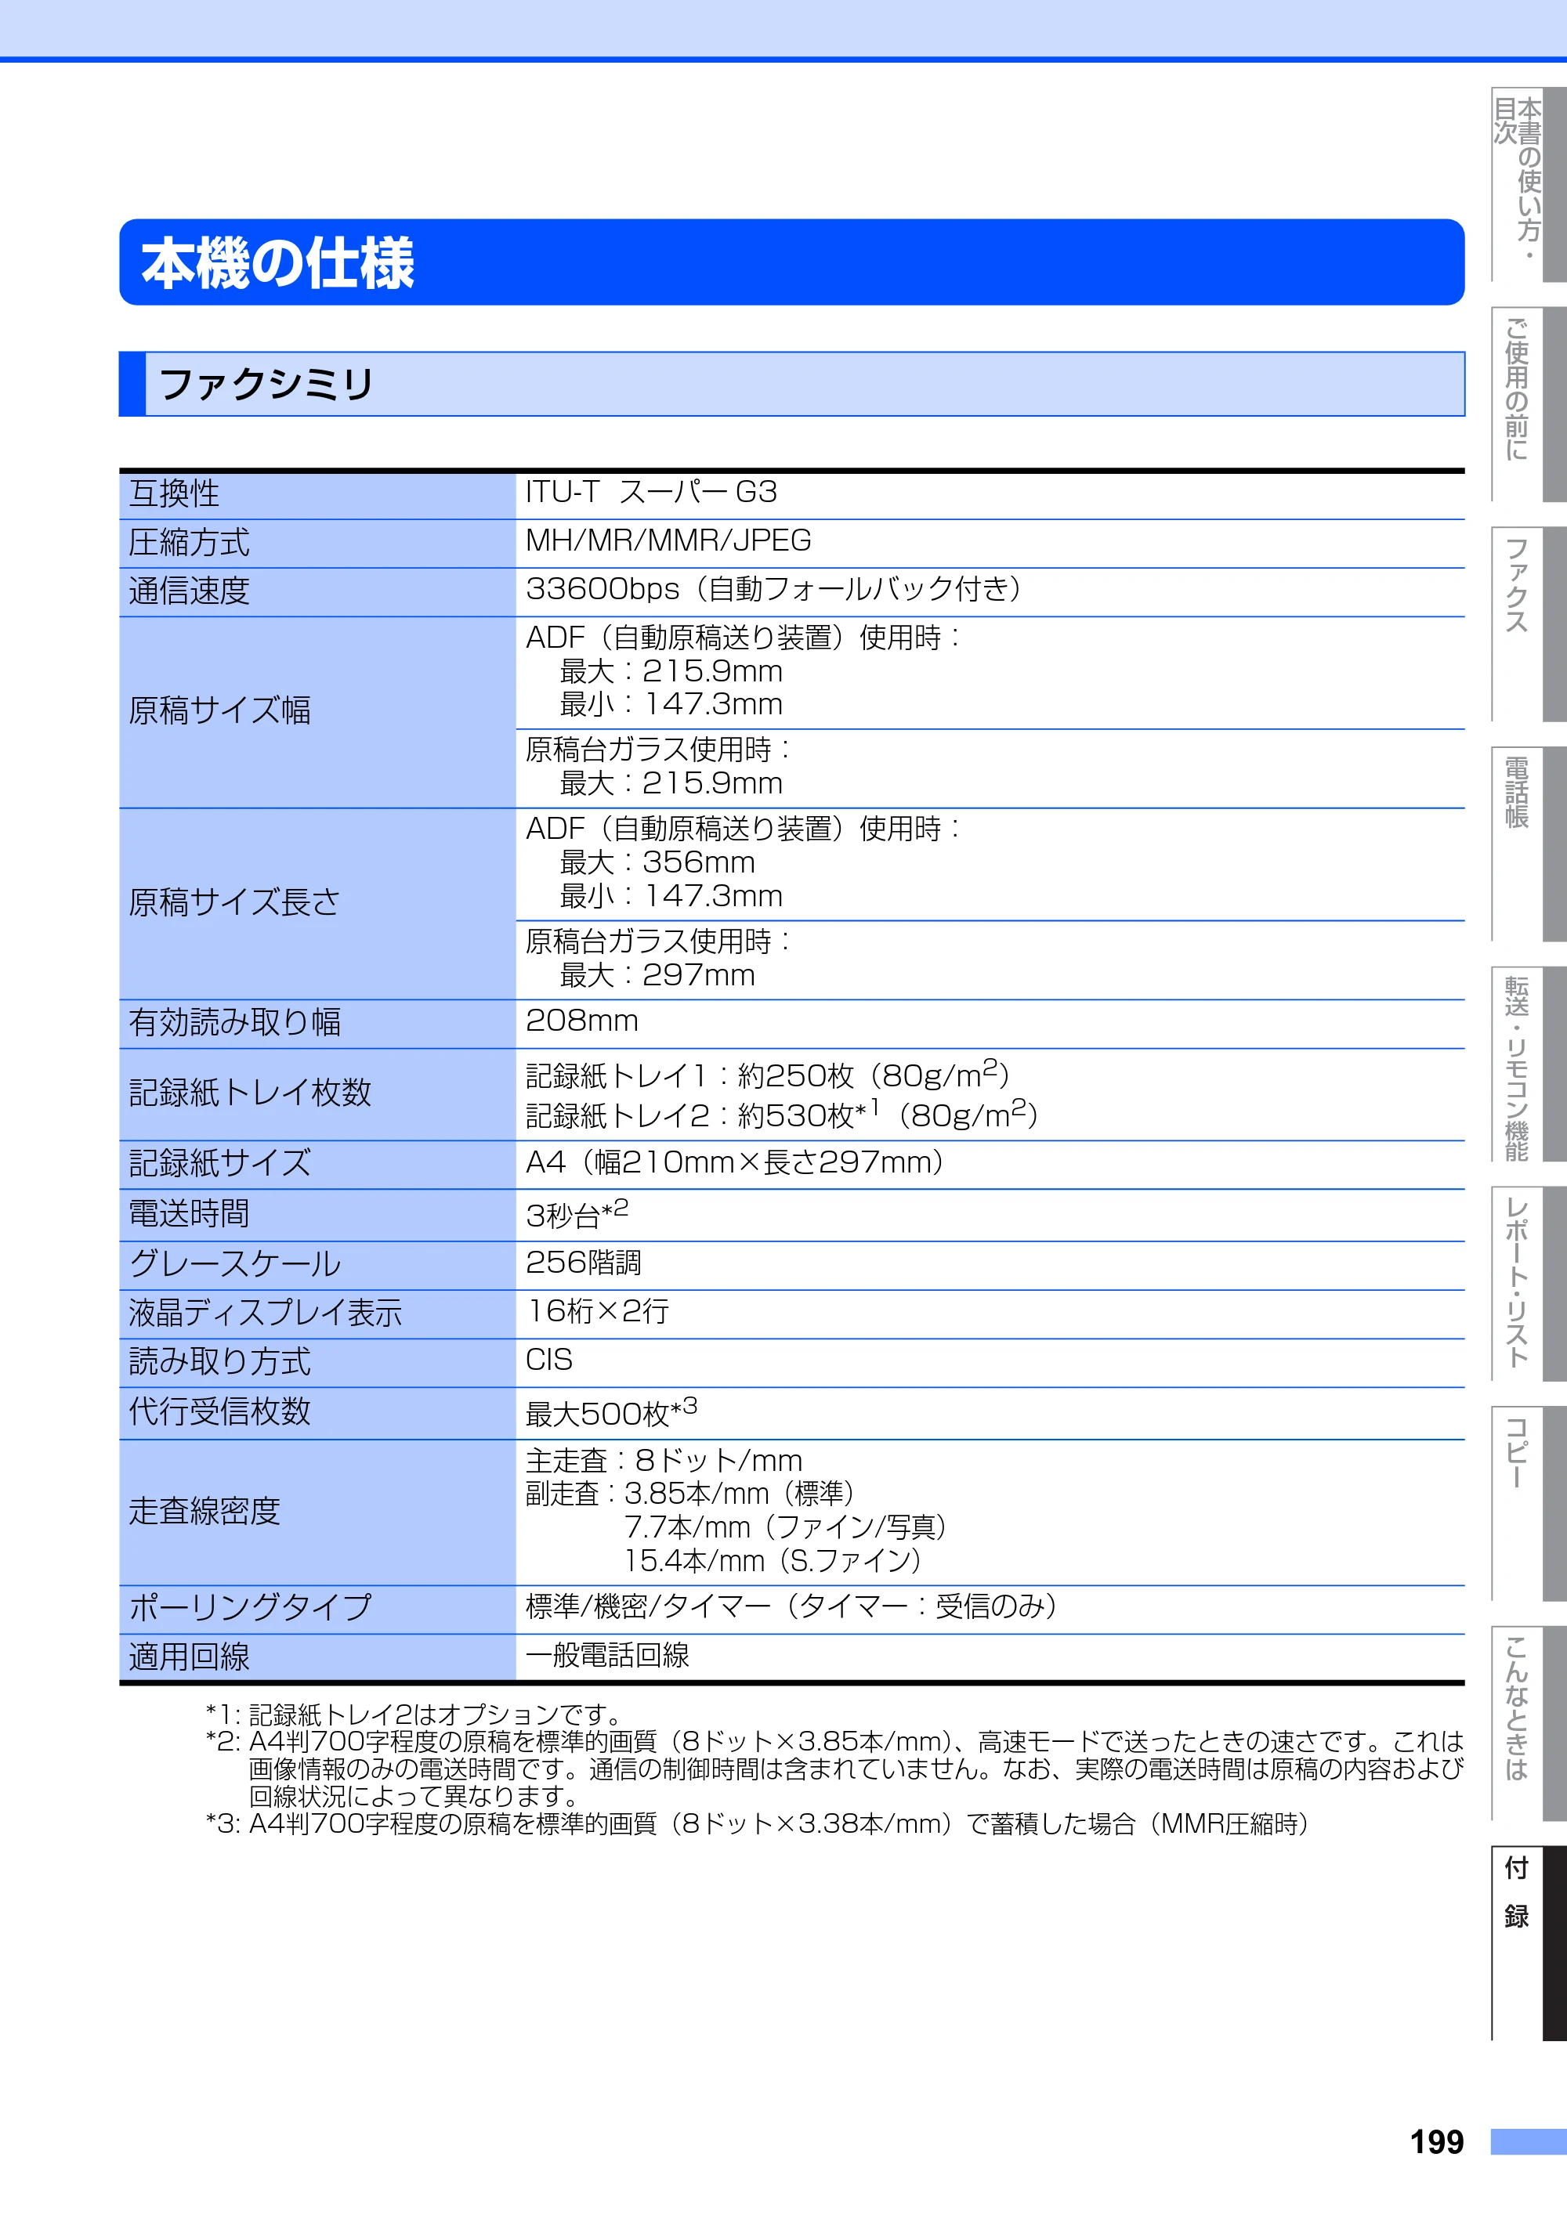The width and height of the screenshot is (1567, 2215).
Task: Switch to the ファクス side tab
Action: [x=1529, y=624]
